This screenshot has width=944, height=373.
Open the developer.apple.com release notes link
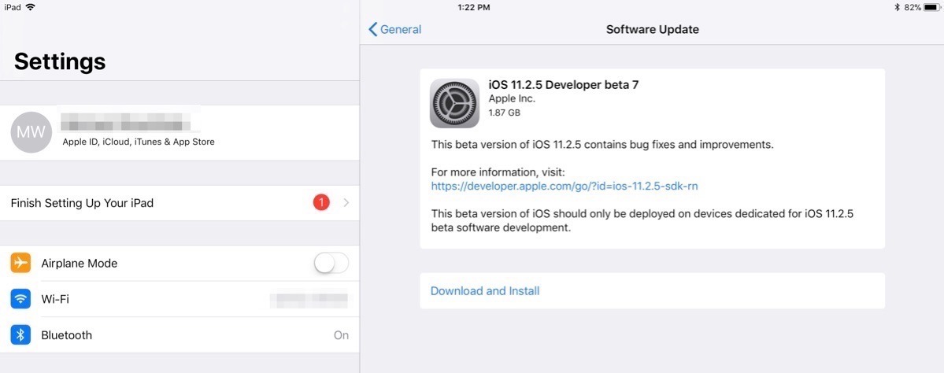click(x=565, y=186)
